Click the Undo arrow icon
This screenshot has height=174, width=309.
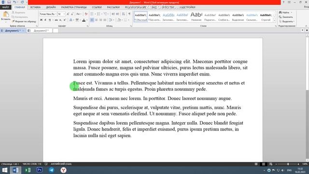tap(14, 2)
